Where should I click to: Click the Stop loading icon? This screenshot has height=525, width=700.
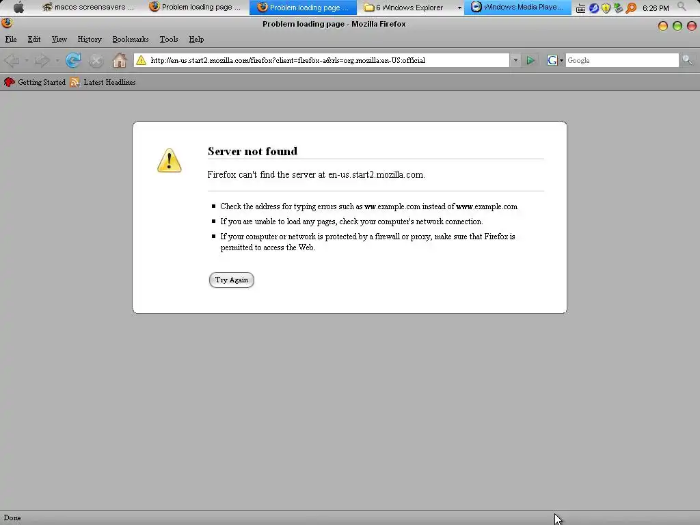click(x=96, y=61)
